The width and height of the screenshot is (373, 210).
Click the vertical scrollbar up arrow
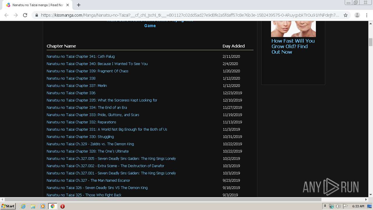(371, 23)
